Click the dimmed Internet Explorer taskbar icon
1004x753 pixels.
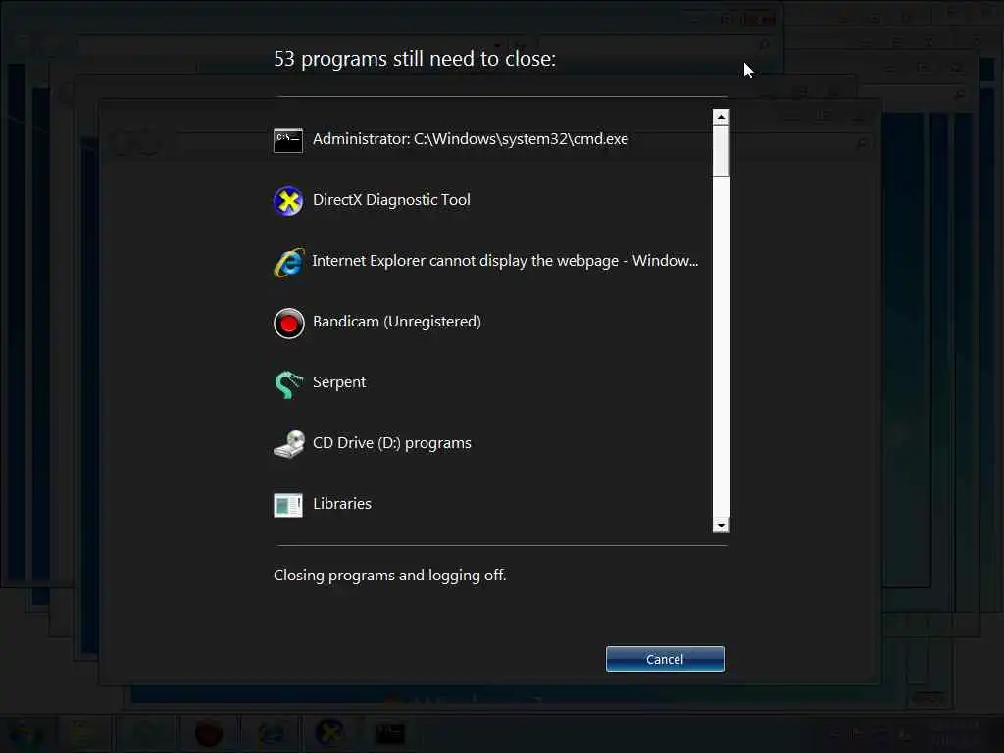pyautogui.click(x=270, y=733)
